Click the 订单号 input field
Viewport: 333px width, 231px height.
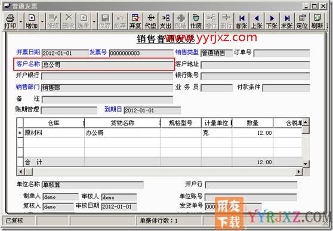coord(282,53)
